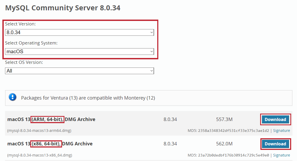
Task: Open the Select Operating System dropdown showing macOS
Action: coord(79,51)
